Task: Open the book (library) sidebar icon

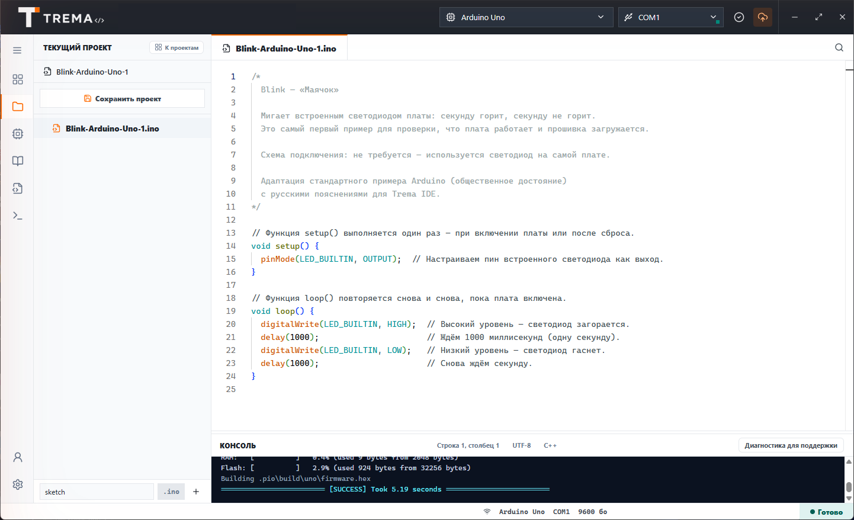Action: [x=18, y=161]
